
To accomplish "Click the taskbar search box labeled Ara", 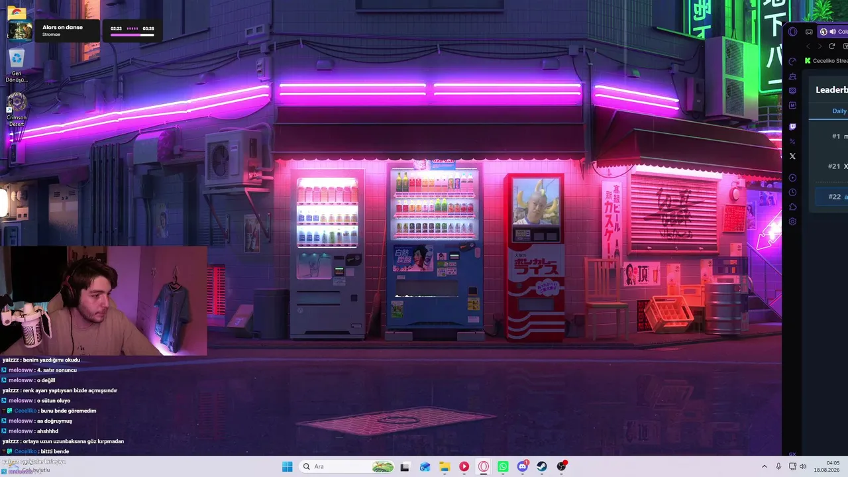I will click(348, 466).
